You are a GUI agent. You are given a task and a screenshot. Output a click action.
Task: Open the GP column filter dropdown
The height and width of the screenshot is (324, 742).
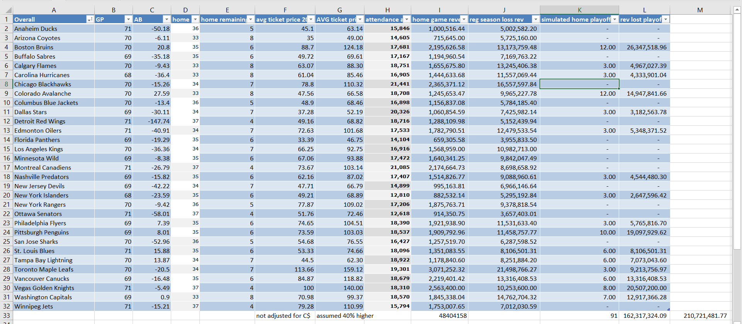pos(128,19)
